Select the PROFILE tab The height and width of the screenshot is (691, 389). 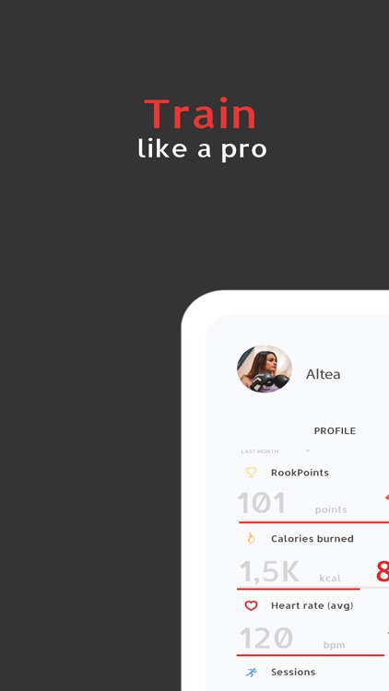pos(335,430)
